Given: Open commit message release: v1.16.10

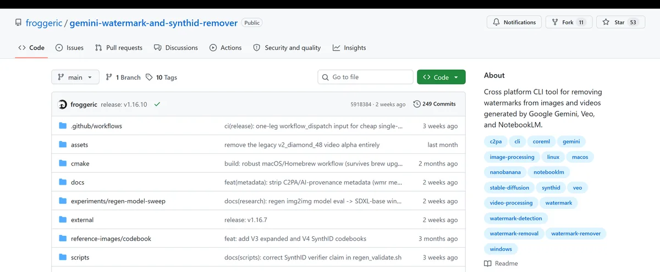Looking at the screenshot, I should click(124, 104).
